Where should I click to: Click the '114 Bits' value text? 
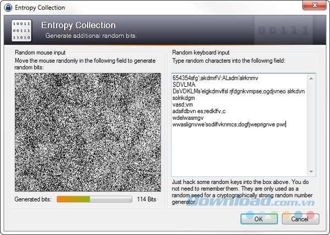[146, 199]
